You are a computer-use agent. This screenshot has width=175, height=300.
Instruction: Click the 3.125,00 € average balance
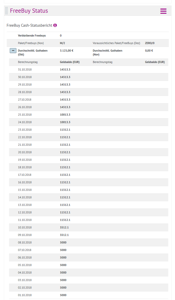tap(67, 51)
